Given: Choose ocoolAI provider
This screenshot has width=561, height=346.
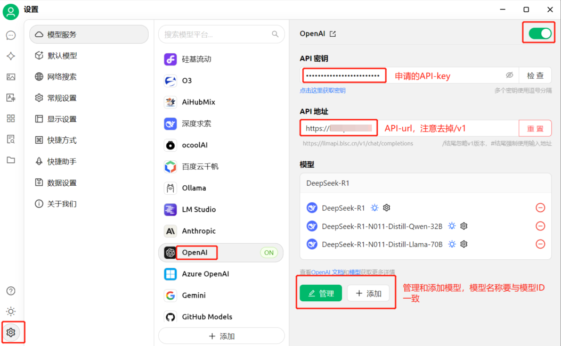Looking at the screenshot, I should (221, 145).
